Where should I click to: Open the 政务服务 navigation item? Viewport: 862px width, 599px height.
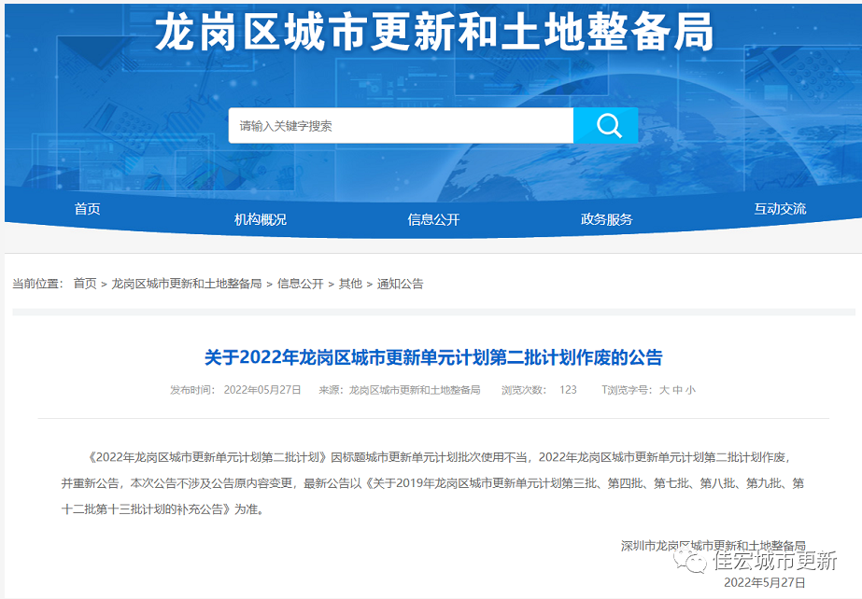tap(606, 219)
